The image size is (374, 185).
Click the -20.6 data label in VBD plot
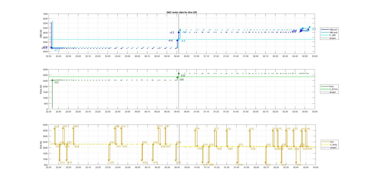tap(44, 48)
